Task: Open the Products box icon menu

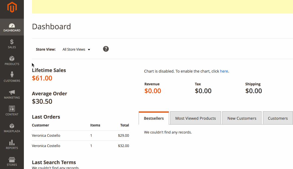Action: coord(12,59)
